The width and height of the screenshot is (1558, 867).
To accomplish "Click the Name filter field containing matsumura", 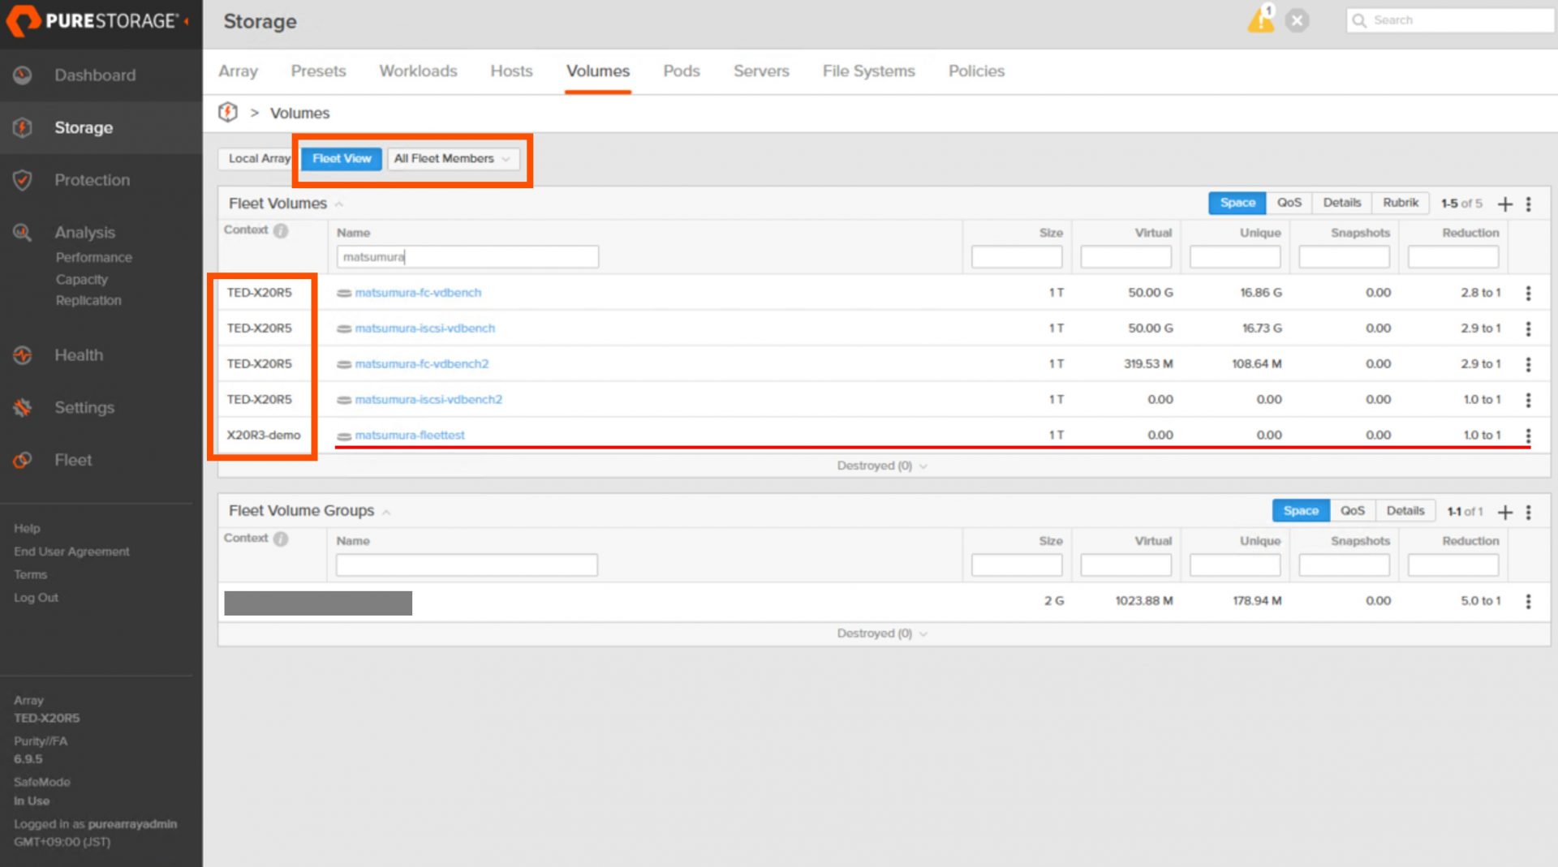I will (x=467, y=257).
